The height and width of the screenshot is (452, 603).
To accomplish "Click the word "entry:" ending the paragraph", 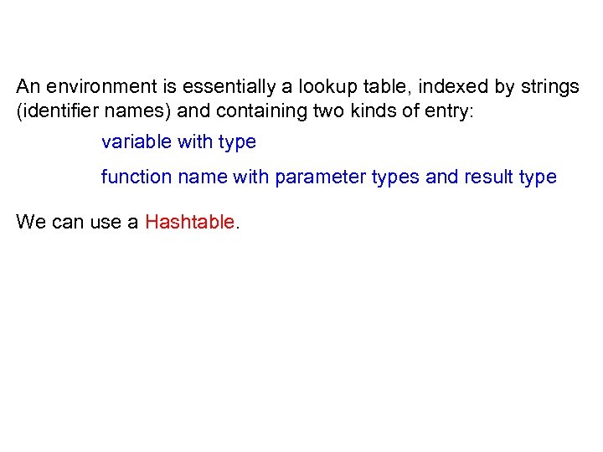I will 448,112.
